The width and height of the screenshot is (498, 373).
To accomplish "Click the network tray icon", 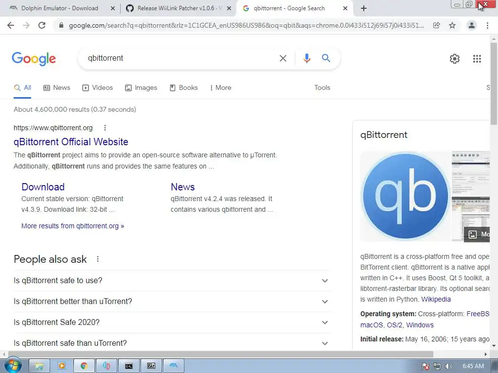I will (x=437, y=366).
